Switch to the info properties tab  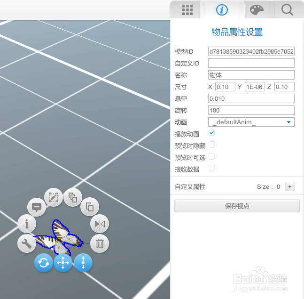[222, 10]
